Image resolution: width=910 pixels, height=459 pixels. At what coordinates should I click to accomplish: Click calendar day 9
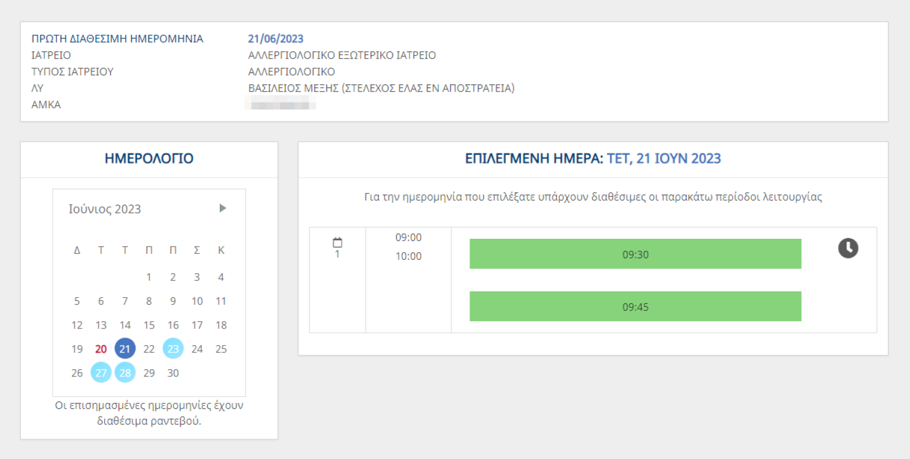click(x=173, y=301)
